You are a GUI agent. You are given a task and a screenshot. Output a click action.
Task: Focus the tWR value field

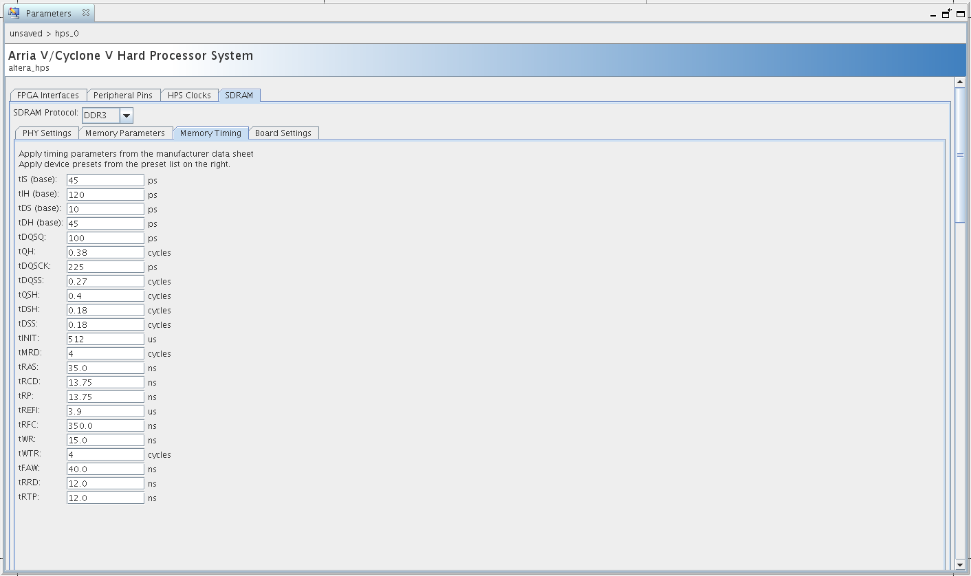[x=105, y=440]
